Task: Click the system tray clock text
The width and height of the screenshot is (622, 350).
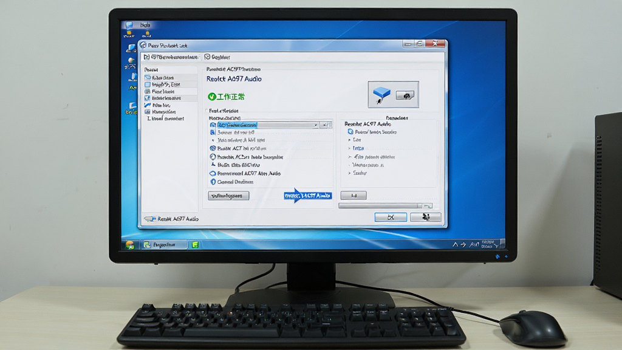Action: pos(488,244)
